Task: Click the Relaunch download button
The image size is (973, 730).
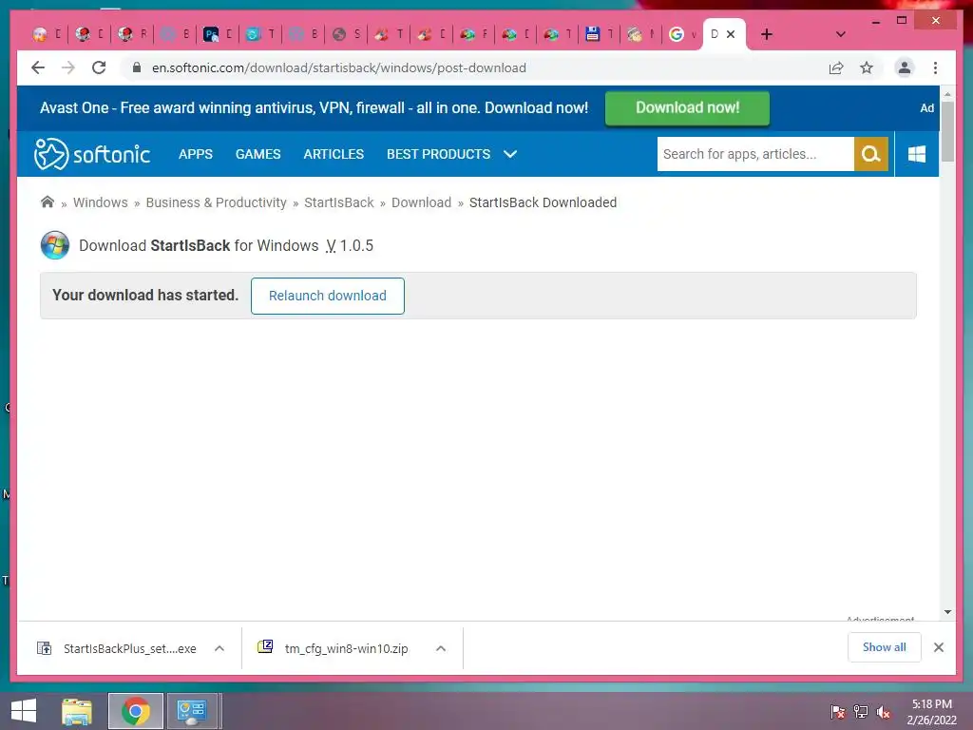Action: coord(328,296)
